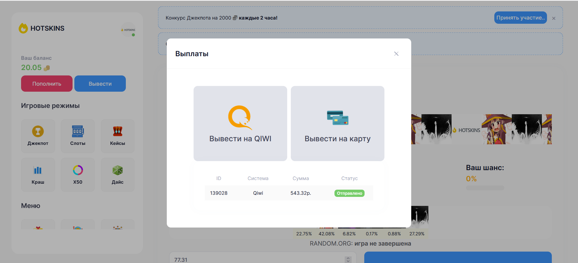Click the Вывести withdraw button in sidebar
This screenshot has height=263, width=578.
coord(100,84)
